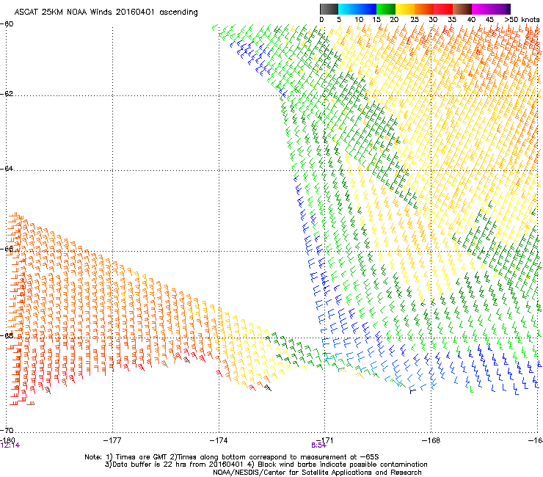Click the '>50 knots' legend label
The width and height of the screenshot is (543, 477).
pos(522,19)
